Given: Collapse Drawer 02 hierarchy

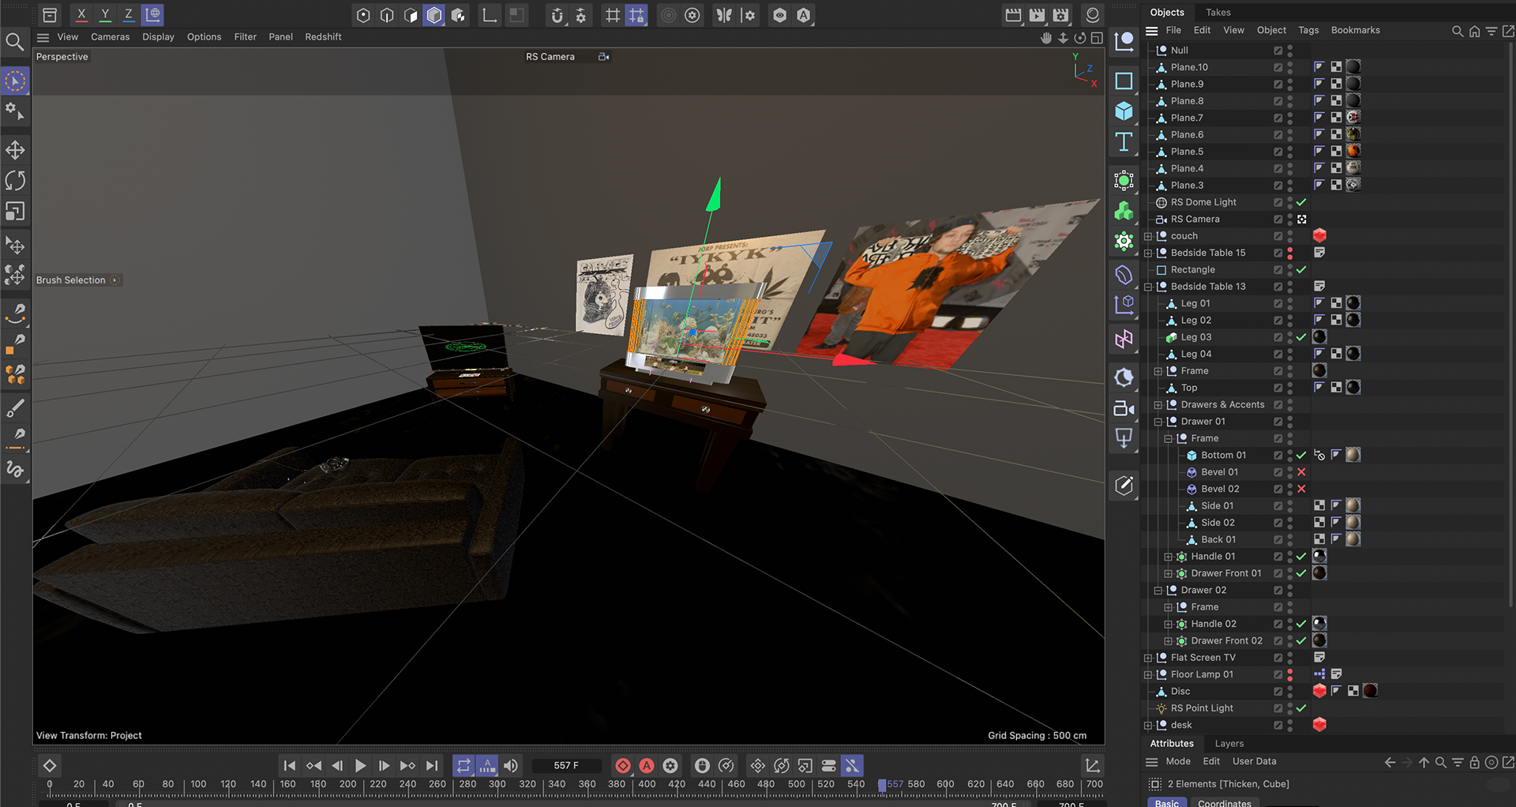Looking at the screenshot, I should tap(1158, 590).
